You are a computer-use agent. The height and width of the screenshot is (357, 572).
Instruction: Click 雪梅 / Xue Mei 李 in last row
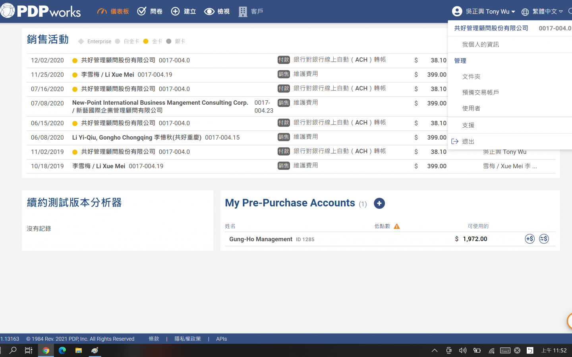510,166
